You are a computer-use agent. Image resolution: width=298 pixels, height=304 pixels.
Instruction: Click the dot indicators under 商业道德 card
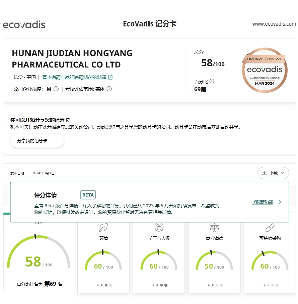(216, 285)
